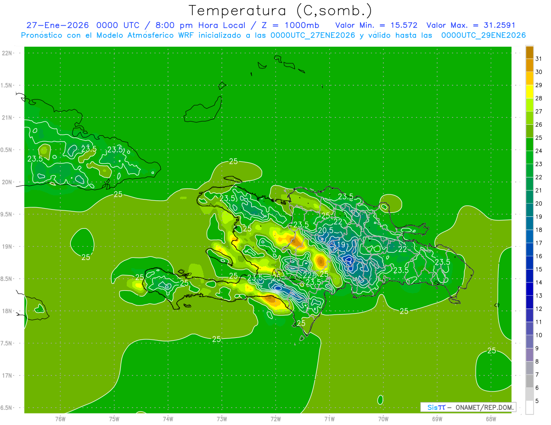This screenshot has height=425, width=551.
Task: Click the colorbar tick label 16
Action: (539, 256)
